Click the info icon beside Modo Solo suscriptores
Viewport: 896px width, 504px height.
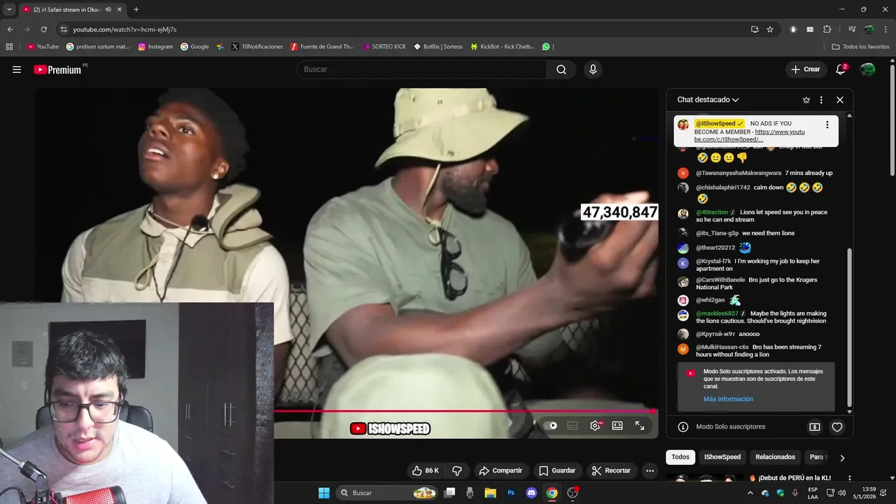click(683, 426)
